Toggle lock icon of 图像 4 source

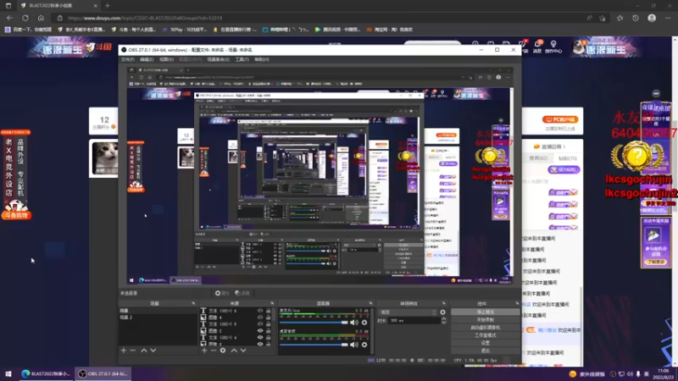pos(268,317)
